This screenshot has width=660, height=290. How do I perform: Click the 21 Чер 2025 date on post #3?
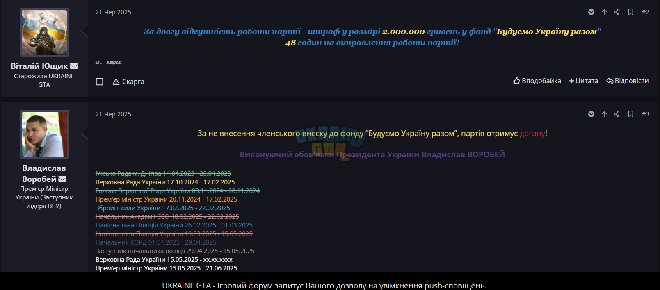pos(113,114)
